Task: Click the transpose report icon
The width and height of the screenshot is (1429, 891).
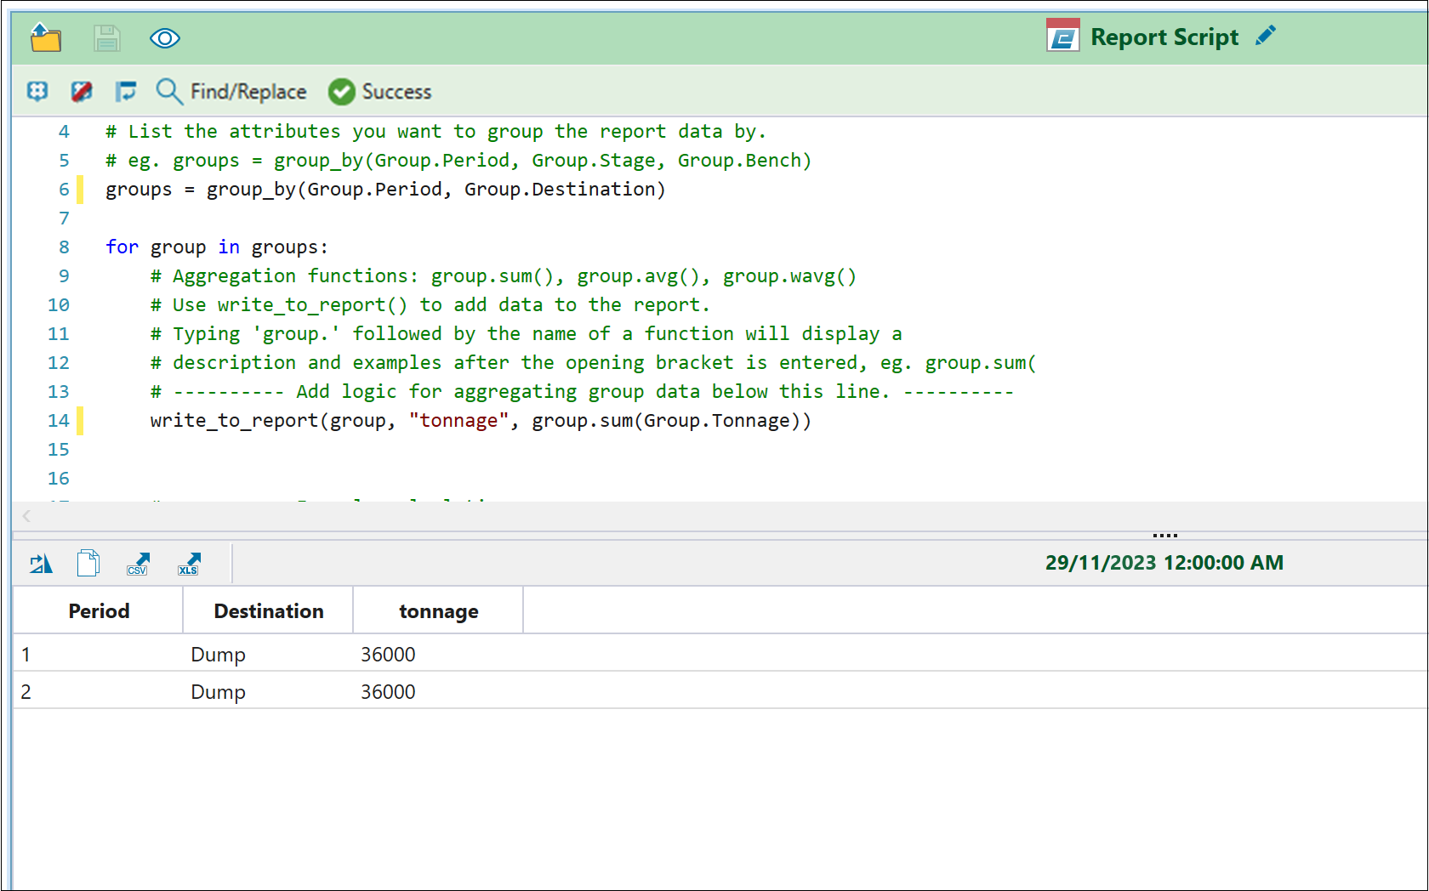Action: tap(41, 563)
